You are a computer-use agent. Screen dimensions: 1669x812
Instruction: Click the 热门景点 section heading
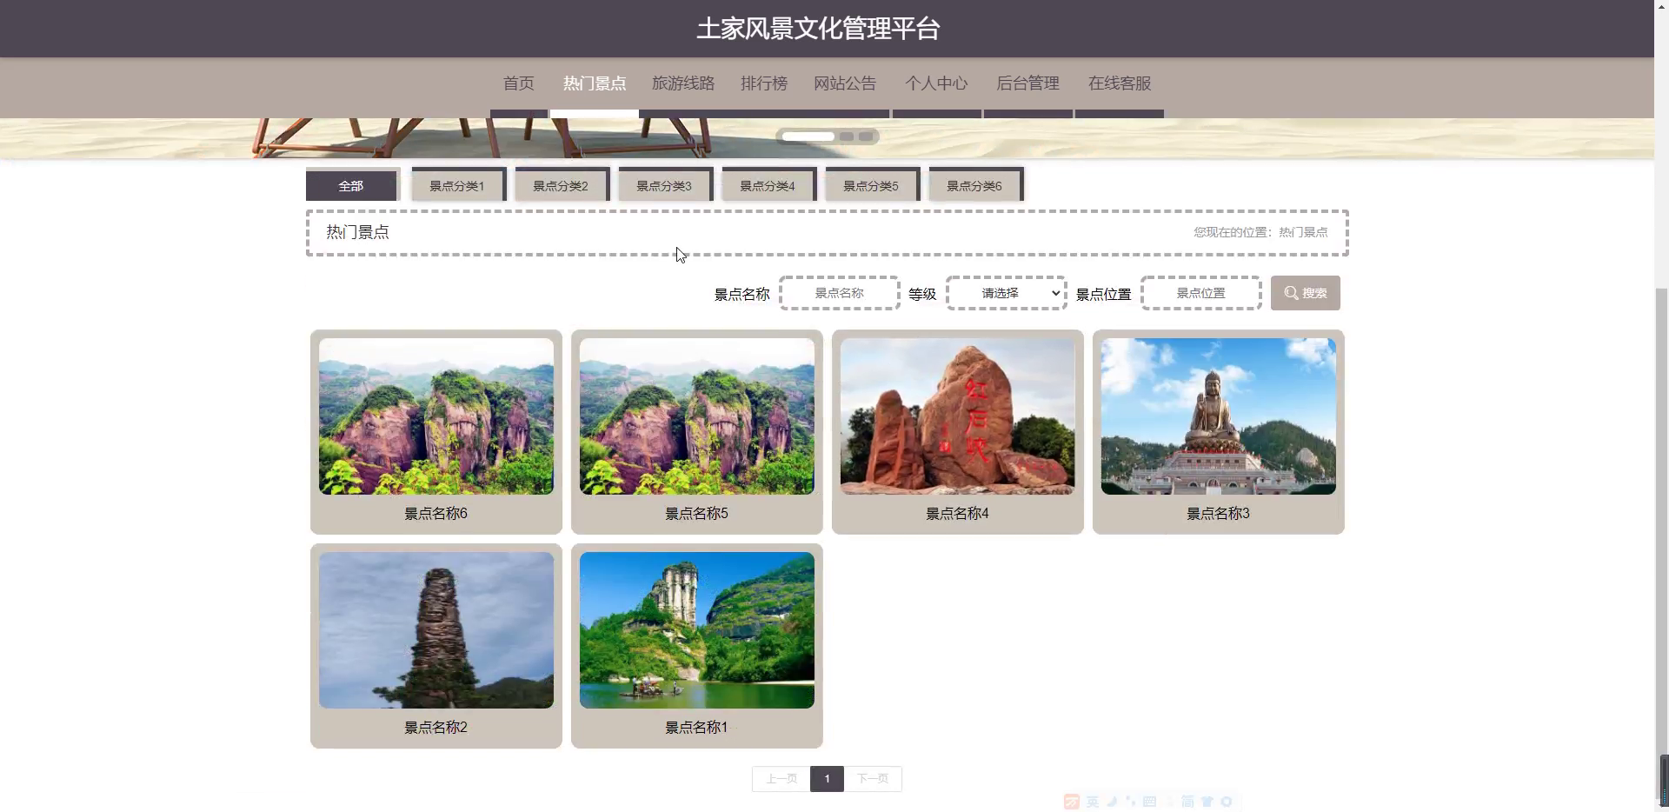click(358, 232)
